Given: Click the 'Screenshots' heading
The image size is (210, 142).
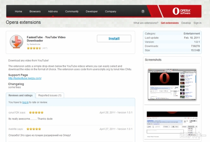Looking at the screenshot, I should click(x=153, y=60).
